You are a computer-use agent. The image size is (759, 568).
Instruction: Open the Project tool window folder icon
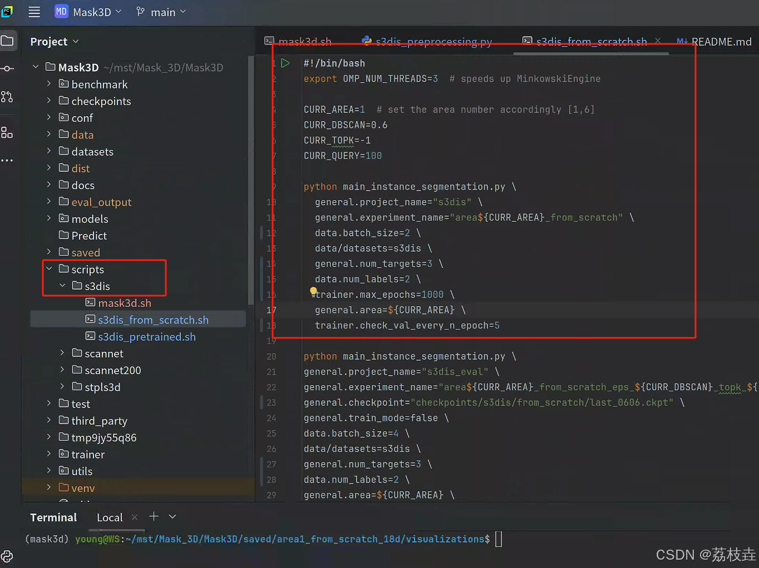pyautogui.click(x=7, y=41)
